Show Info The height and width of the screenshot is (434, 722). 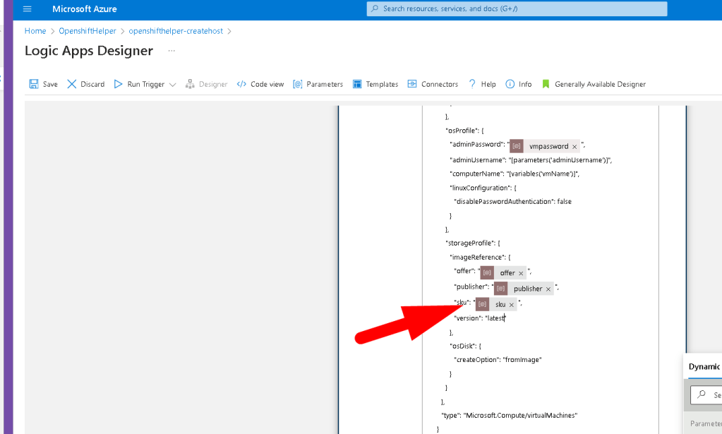tap(519, 84)
